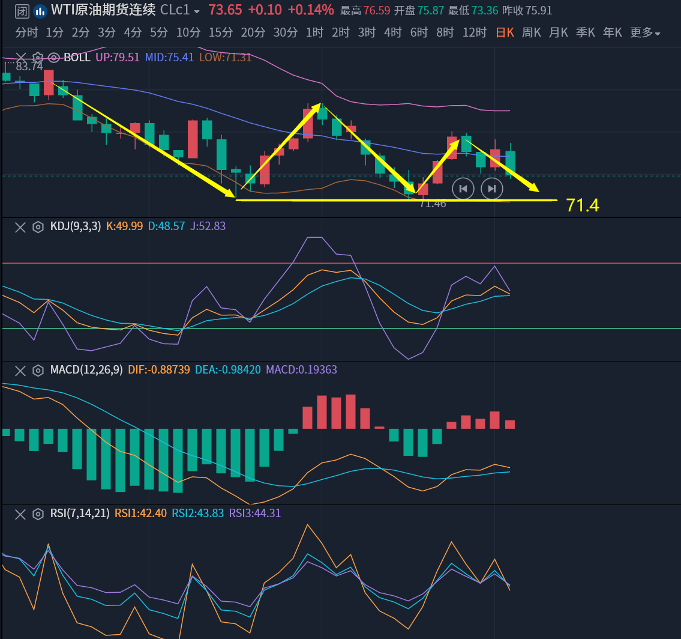Remove the KDJ indicator panel

(20, 227)
